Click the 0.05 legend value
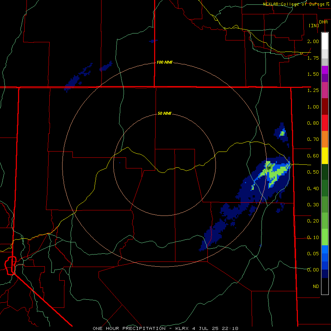Viewport: 331px width, 331px height. [x=313, y=254]
